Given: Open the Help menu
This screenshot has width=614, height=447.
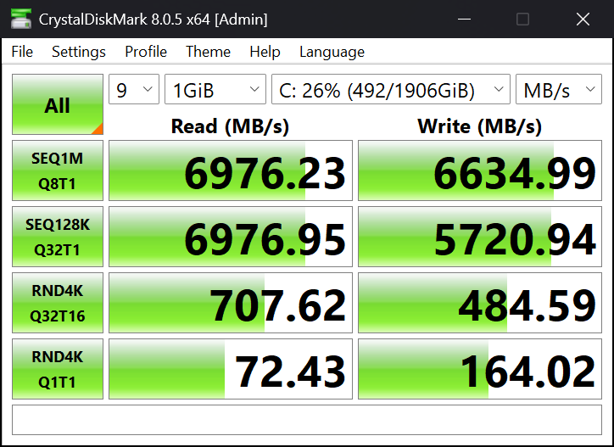Looking at the screenshot, I should coord(265,52).
